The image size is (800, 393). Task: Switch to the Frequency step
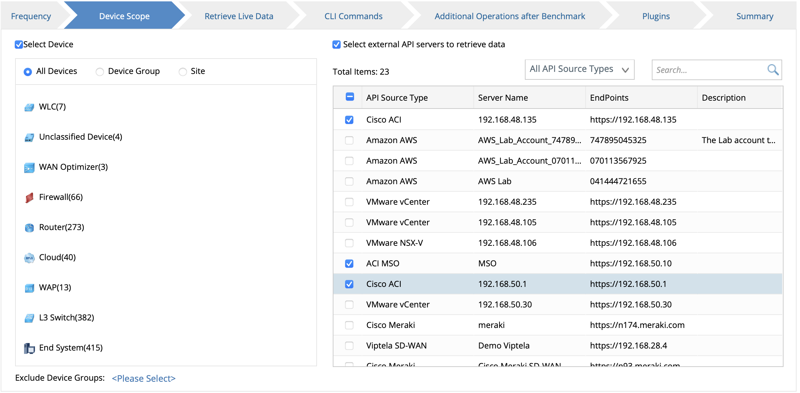(31, 16)
